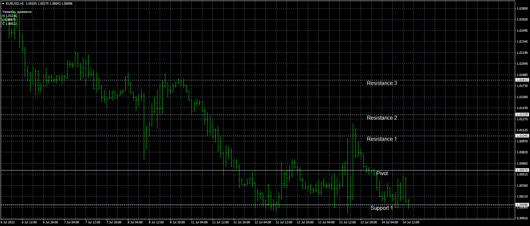This screenshot has width=530, height=226.
Task: Click 1.02040 on the price scale
Action: 522,64
